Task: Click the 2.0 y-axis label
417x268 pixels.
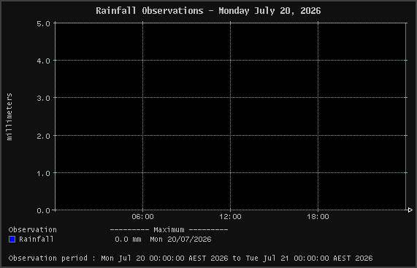Action: pyautogui.click(x=43, y=136)
